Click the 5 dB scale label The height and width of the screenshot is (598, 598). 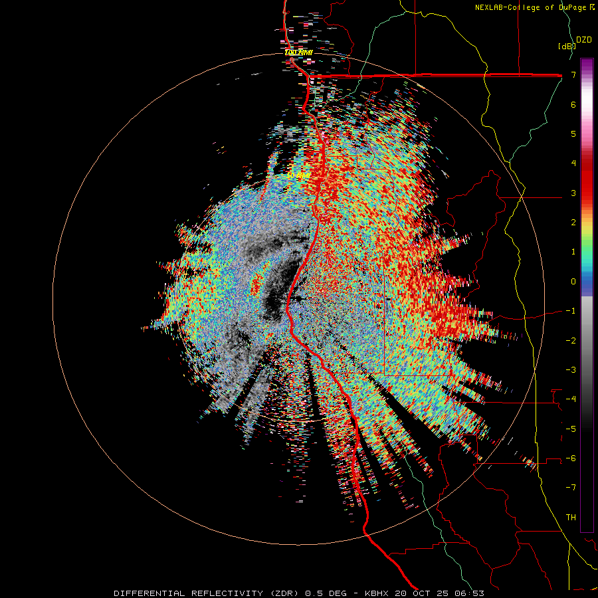573,134
